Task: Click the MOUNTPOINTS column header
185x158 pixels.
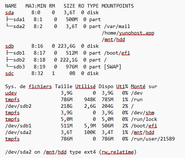Action: [118, 6]
